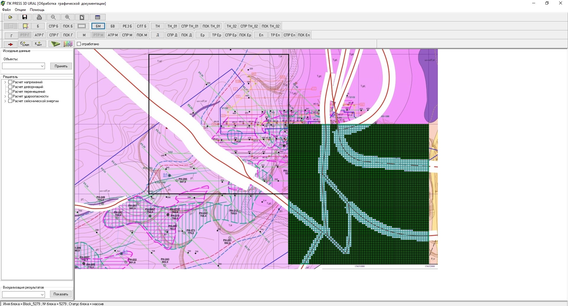The width and height of the screenshot is (568, 306).
Task: Click the 'АТР Г' toolbar button
Action: pos(39,35)
